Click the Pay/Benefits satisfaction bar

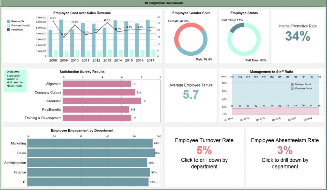(x=96, y=109)
